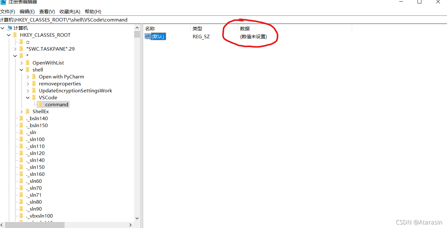Click the VSCode folder icon
The width and height of the screenshot is (447, 228).
point(34,98)
